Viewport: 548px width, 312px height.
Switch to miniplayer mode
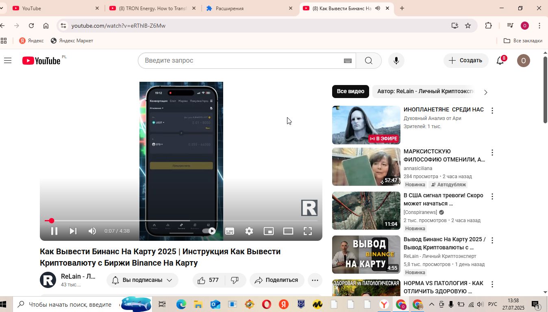tap(269, 231)
